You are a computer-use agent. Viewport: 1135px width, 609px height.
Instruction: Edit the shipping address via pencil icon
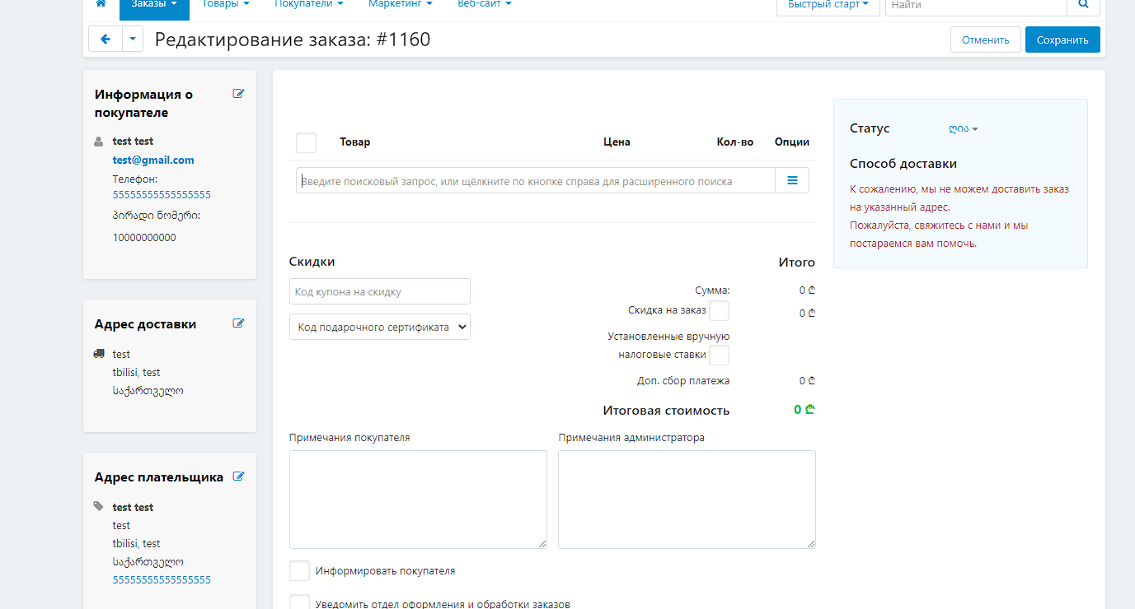point(239,323)
